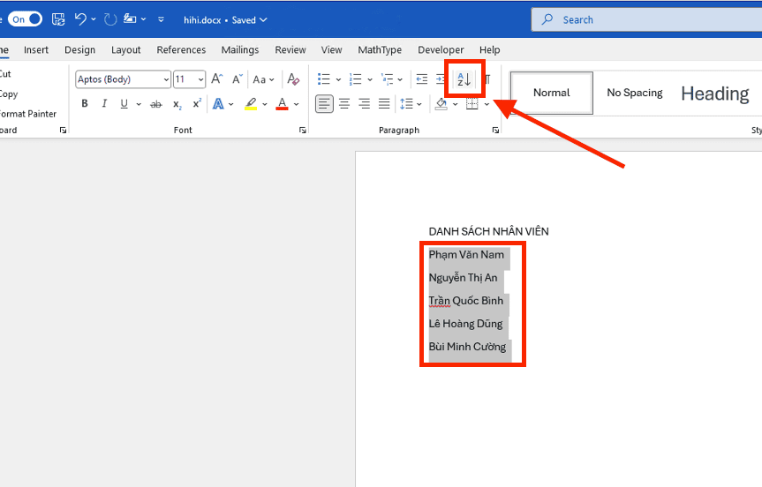Open the Change Case Aa menu
762x487 pixels.
pos(263,79)
